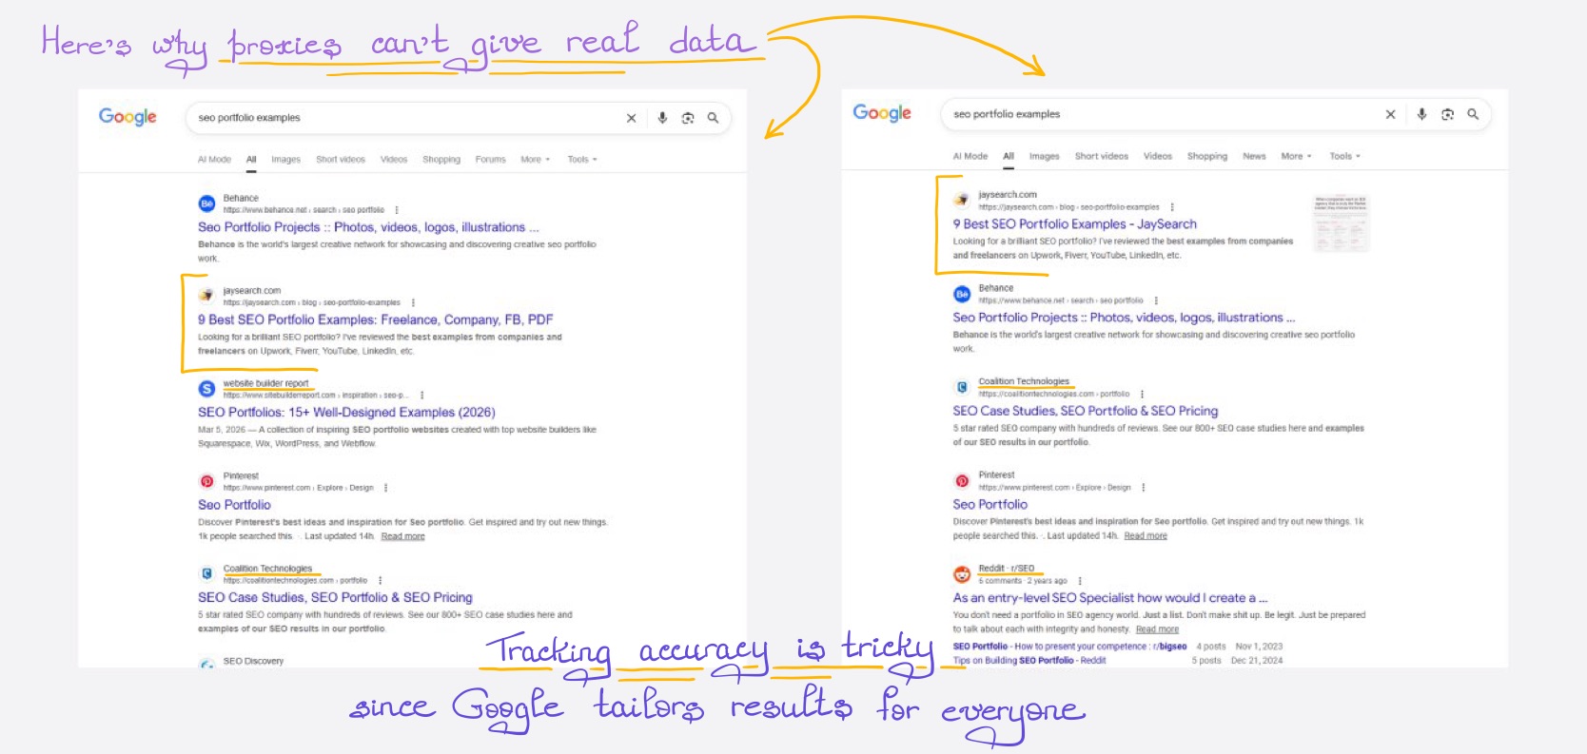Click the magnifier search icon in the left window
1587x754 pixels.
point(713,118)
